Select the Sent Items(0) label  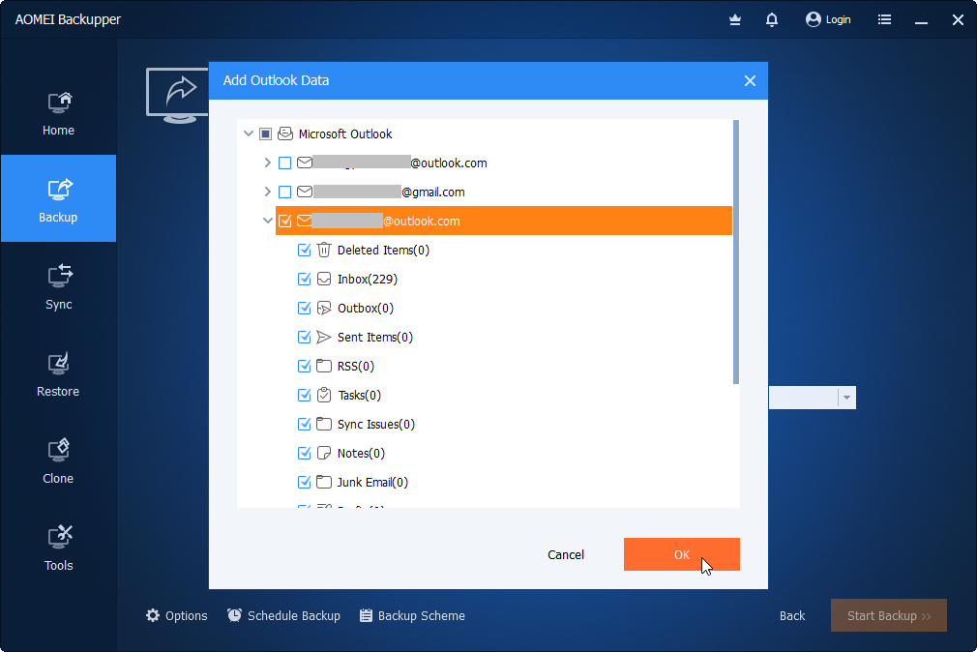[x=375, y=338]
